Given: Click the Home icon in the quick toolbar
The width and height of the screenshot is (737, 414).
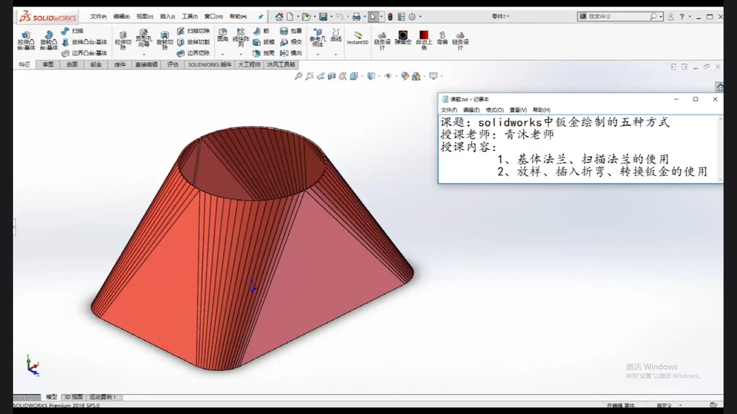Looking at the screenshot, I should tap(279, 16).
